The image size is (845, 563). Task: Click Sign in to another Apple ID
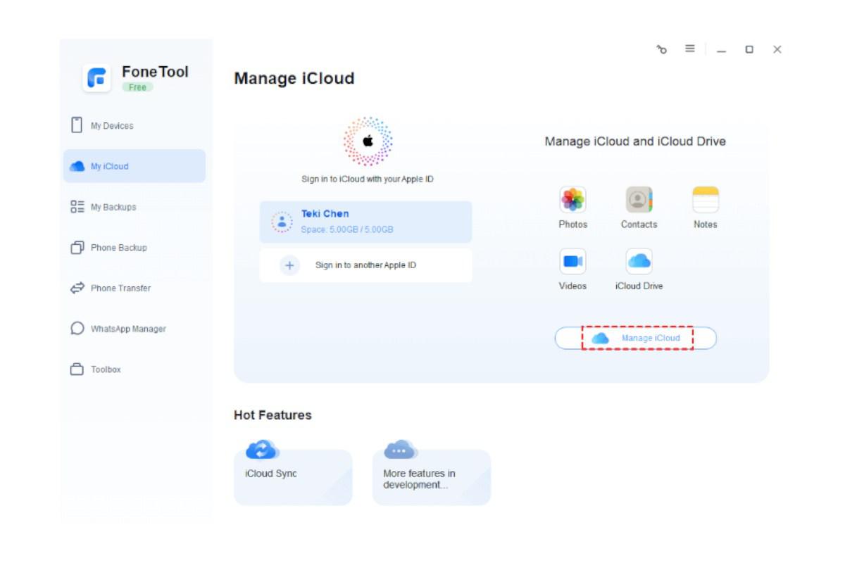(x=365, y=265)
